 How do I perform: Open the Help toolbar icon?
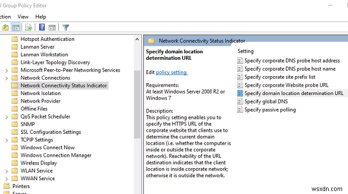[42, 27]
